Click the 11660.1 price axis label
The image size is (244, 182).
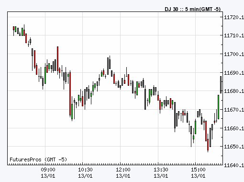click(234, 128)
